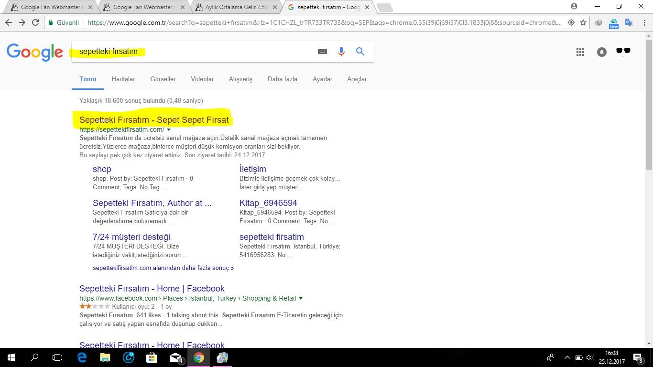The height and width of the screenshot is (367, 653).
Task: Open the Ayarlar settings menu
Action: click(323, 79)
